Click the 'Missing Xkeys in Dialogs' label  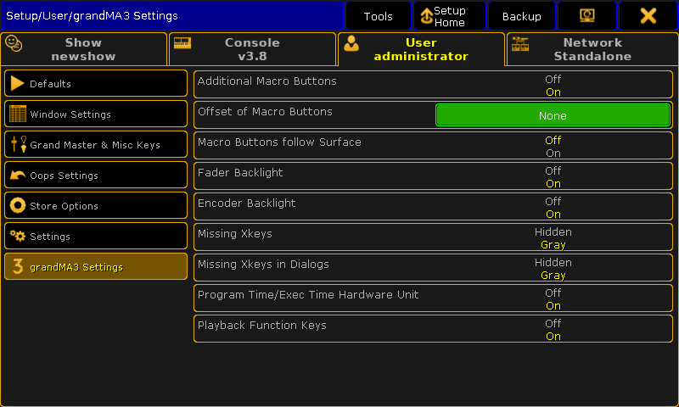point(263,265)
